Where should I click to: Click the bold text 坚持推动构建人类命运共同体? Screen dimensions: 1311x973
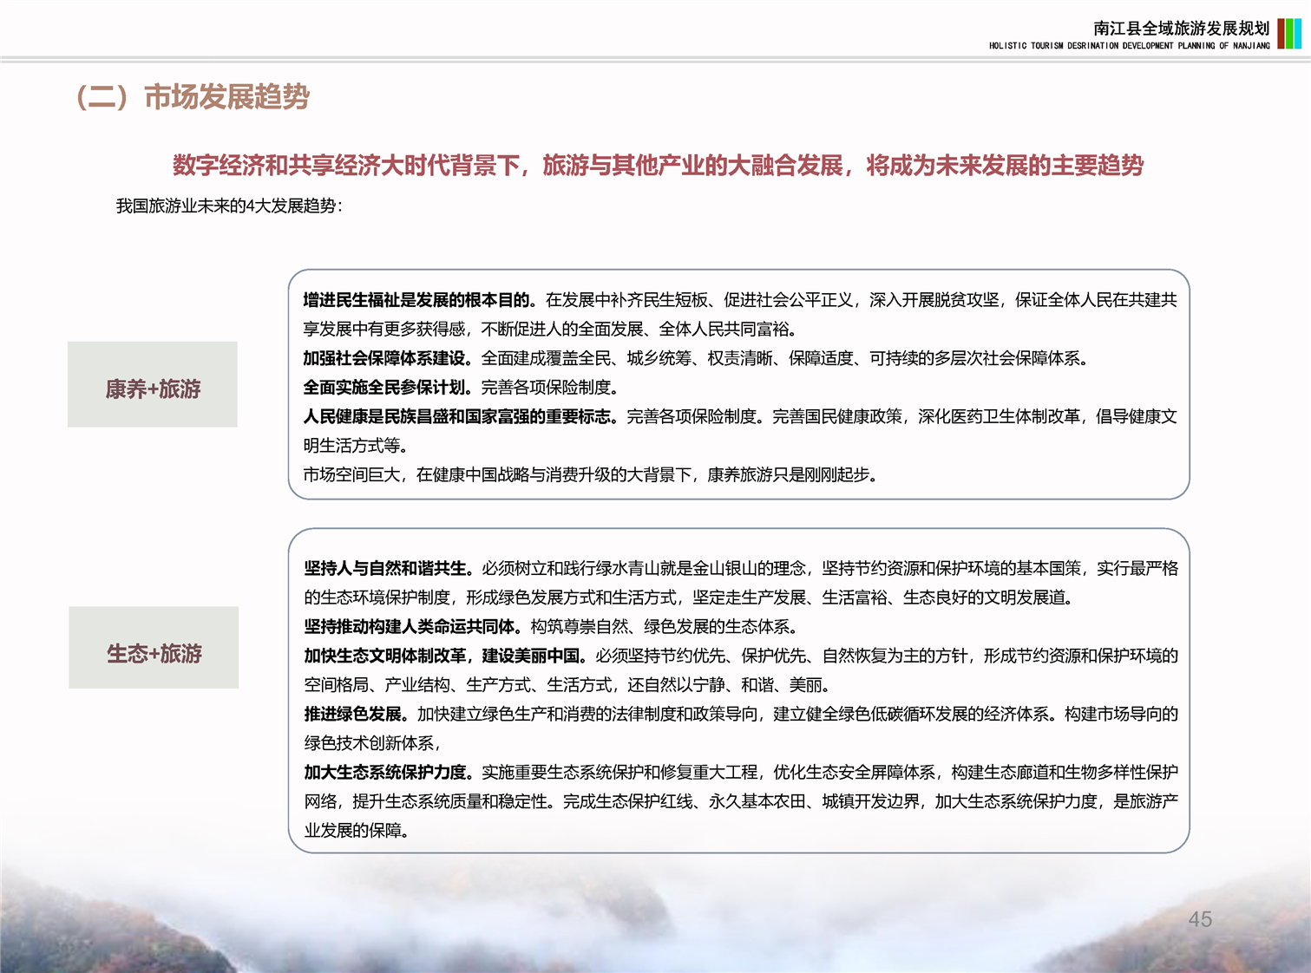[413, 627]
